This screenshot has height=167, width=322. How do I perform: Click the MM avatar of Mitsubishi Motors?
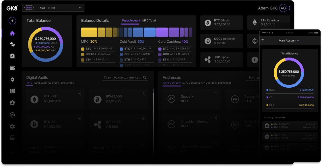pyautogui.click(x=171, y=124)
